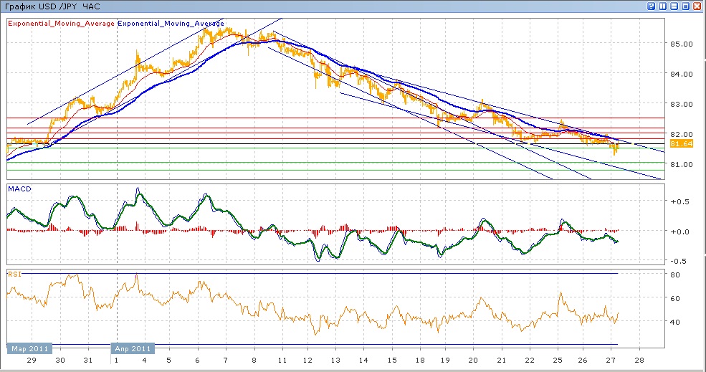The image size is (706, 372).
Task: Click the horizontal split panes icon
Action: click(674, 6)
